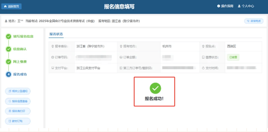The width and height of the screenshot is (268, 132).
Task: Click the 报名成功! message text
Action: [x=154, y=99]
